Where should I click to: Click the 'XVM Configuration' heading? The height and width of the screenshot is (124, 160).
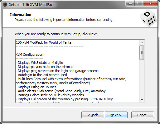click(x=29, y=55)
